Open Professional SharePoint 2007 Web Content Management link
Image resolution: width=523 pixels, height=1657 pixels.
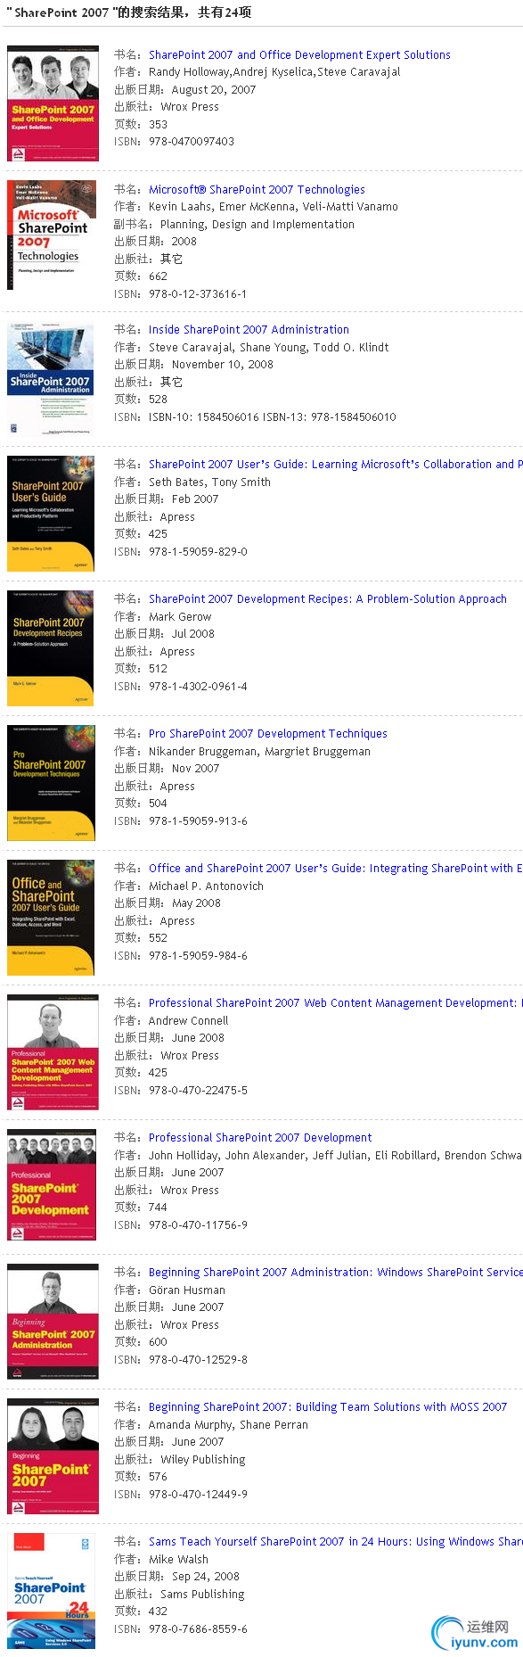336,1002
